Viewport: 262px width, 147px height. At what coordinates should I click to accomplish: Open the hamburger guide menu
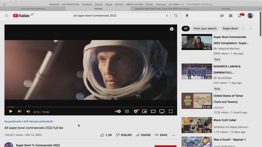[7, 16]
